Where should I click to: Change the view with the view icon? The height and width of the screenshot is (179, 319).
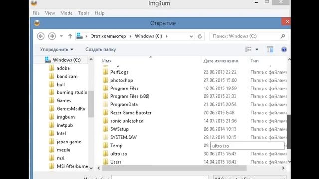pyautogui.click(x=248, y=49)
